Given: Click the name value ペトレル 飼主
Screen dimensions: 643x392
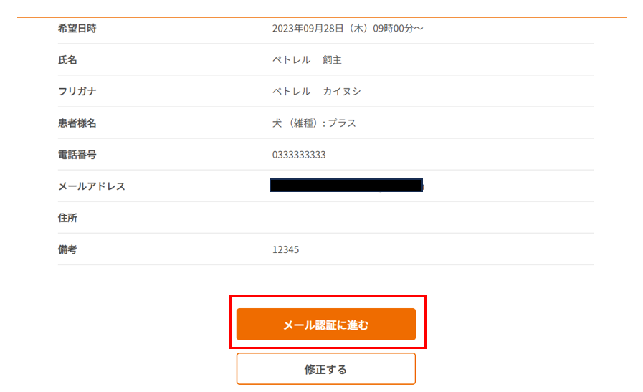Looking at the screenshot, I should [x=307, y=60].
